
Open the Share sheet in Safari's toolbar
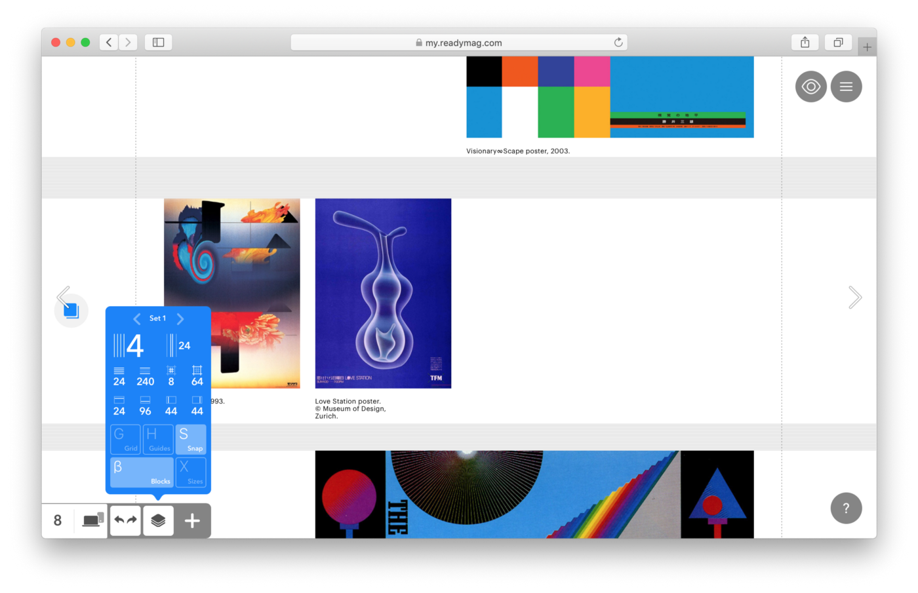805,41
